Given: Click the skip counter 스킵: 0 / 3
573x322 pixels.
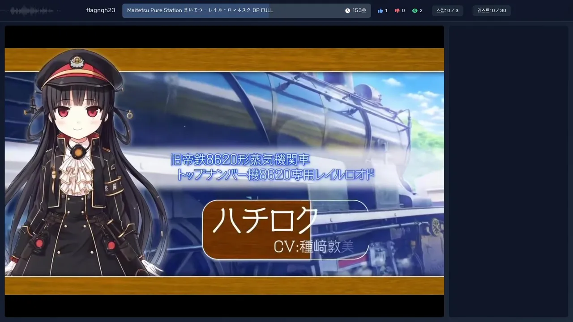Looking at the screenshot, I should (448, 11).
